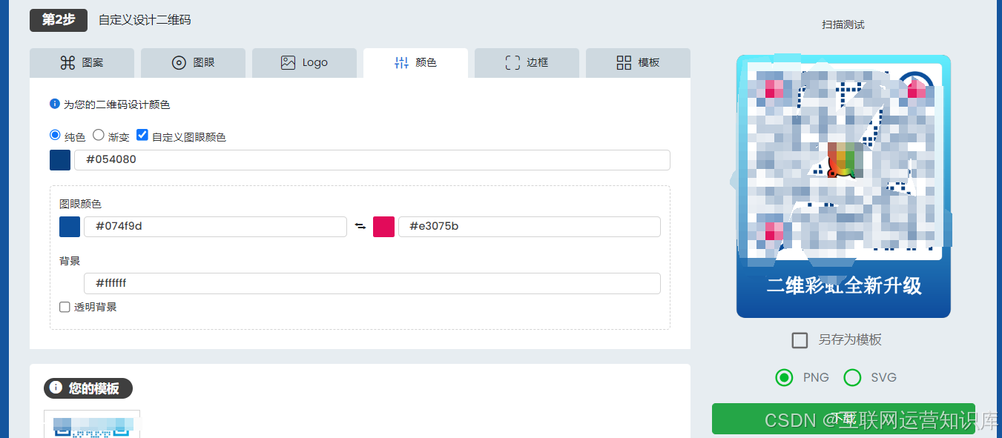Screen dimensions: 1002x438
Task: Click the #074f9d hex input field
Action: pos(215,227)
